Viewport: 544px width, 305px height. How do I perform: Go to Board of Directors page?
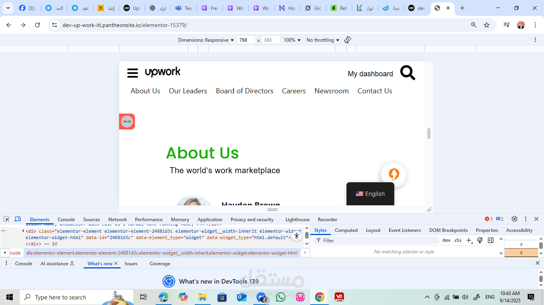tap(245, 91)
